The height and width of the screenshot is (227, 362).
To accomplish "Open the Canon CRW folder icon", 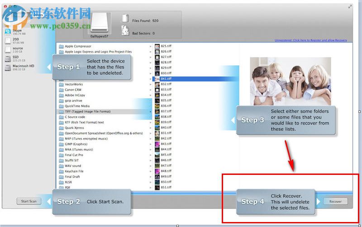I will click(61, 90).
